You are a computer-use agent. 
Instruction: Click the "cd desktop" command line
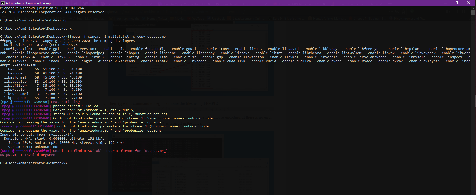pyautogui.click(x=34, y=20)
